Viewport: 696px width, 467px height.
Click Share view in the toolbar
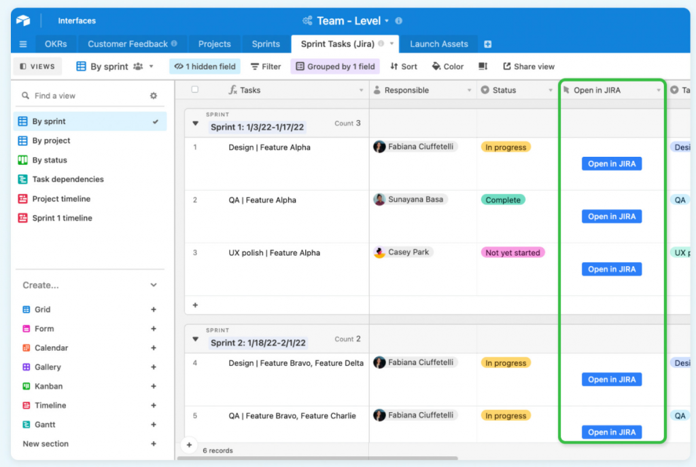pyautogui.click(x=528, y=67)
